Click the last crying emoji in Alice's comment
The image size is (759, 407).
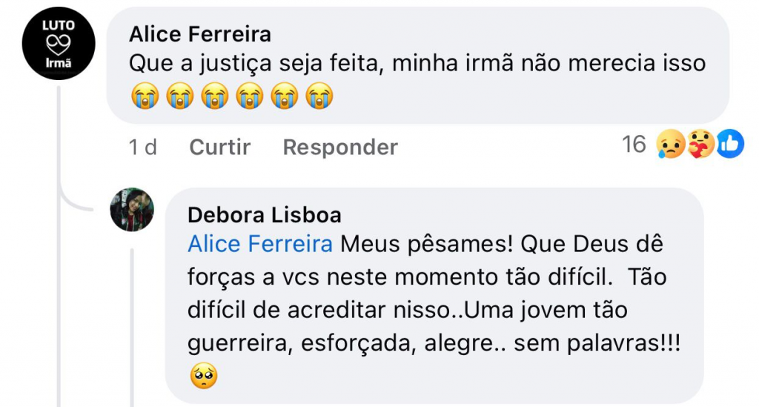(319, 96)
